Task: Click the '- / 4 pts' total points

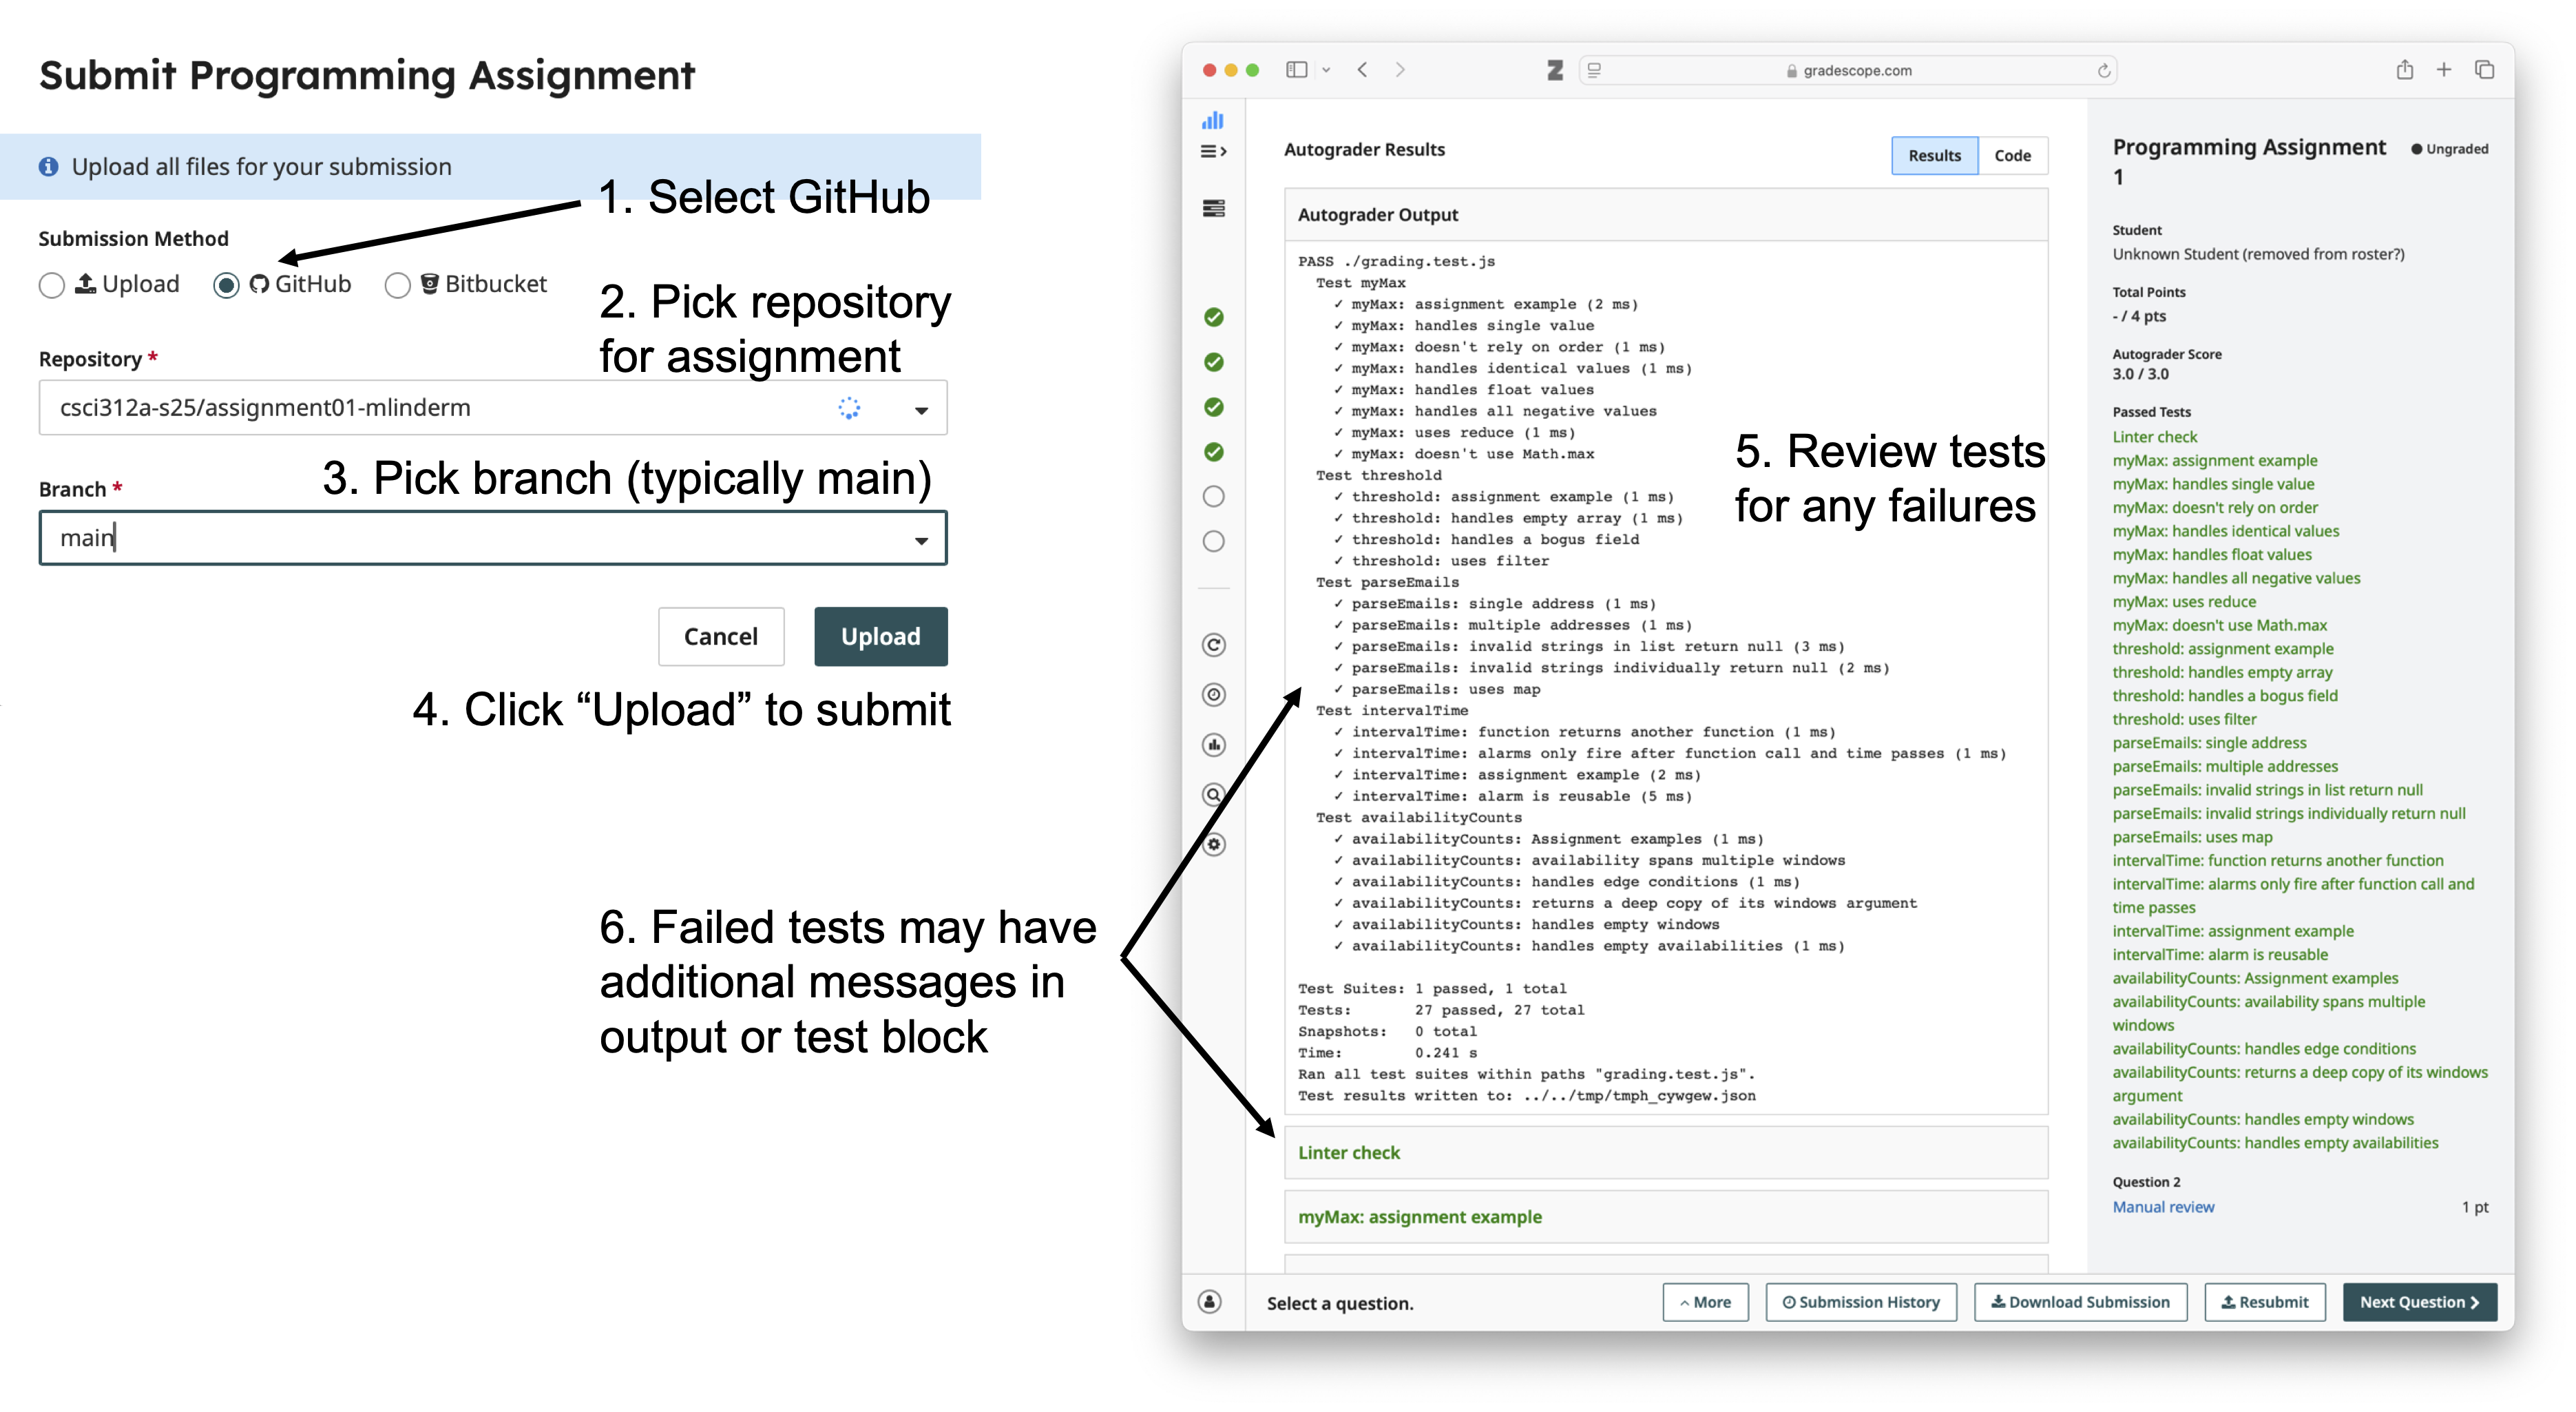Action: coord(2139,316)
